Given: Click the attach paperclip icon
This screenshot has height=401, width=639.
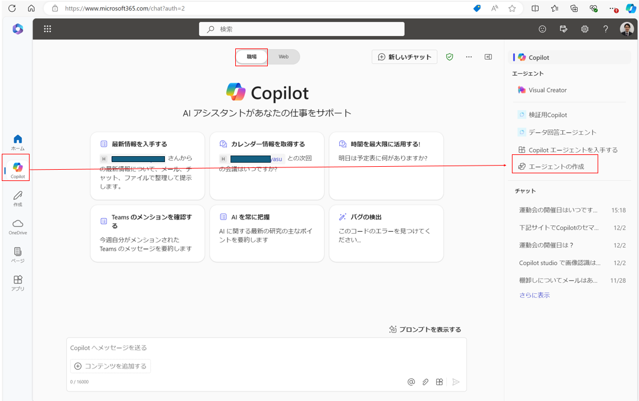Looking at the screenshot, I should tap(426, 382).
